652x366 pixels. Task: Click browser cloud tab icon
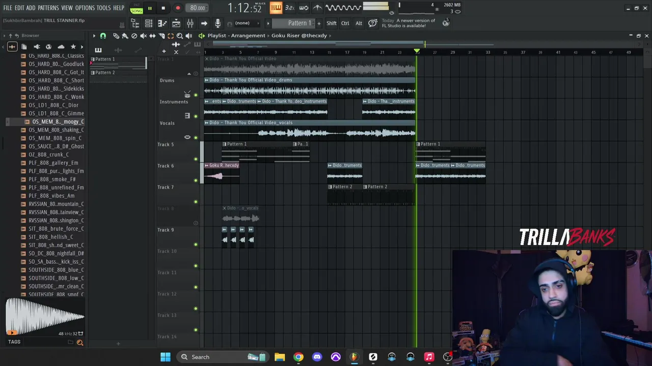coord(61,47)
